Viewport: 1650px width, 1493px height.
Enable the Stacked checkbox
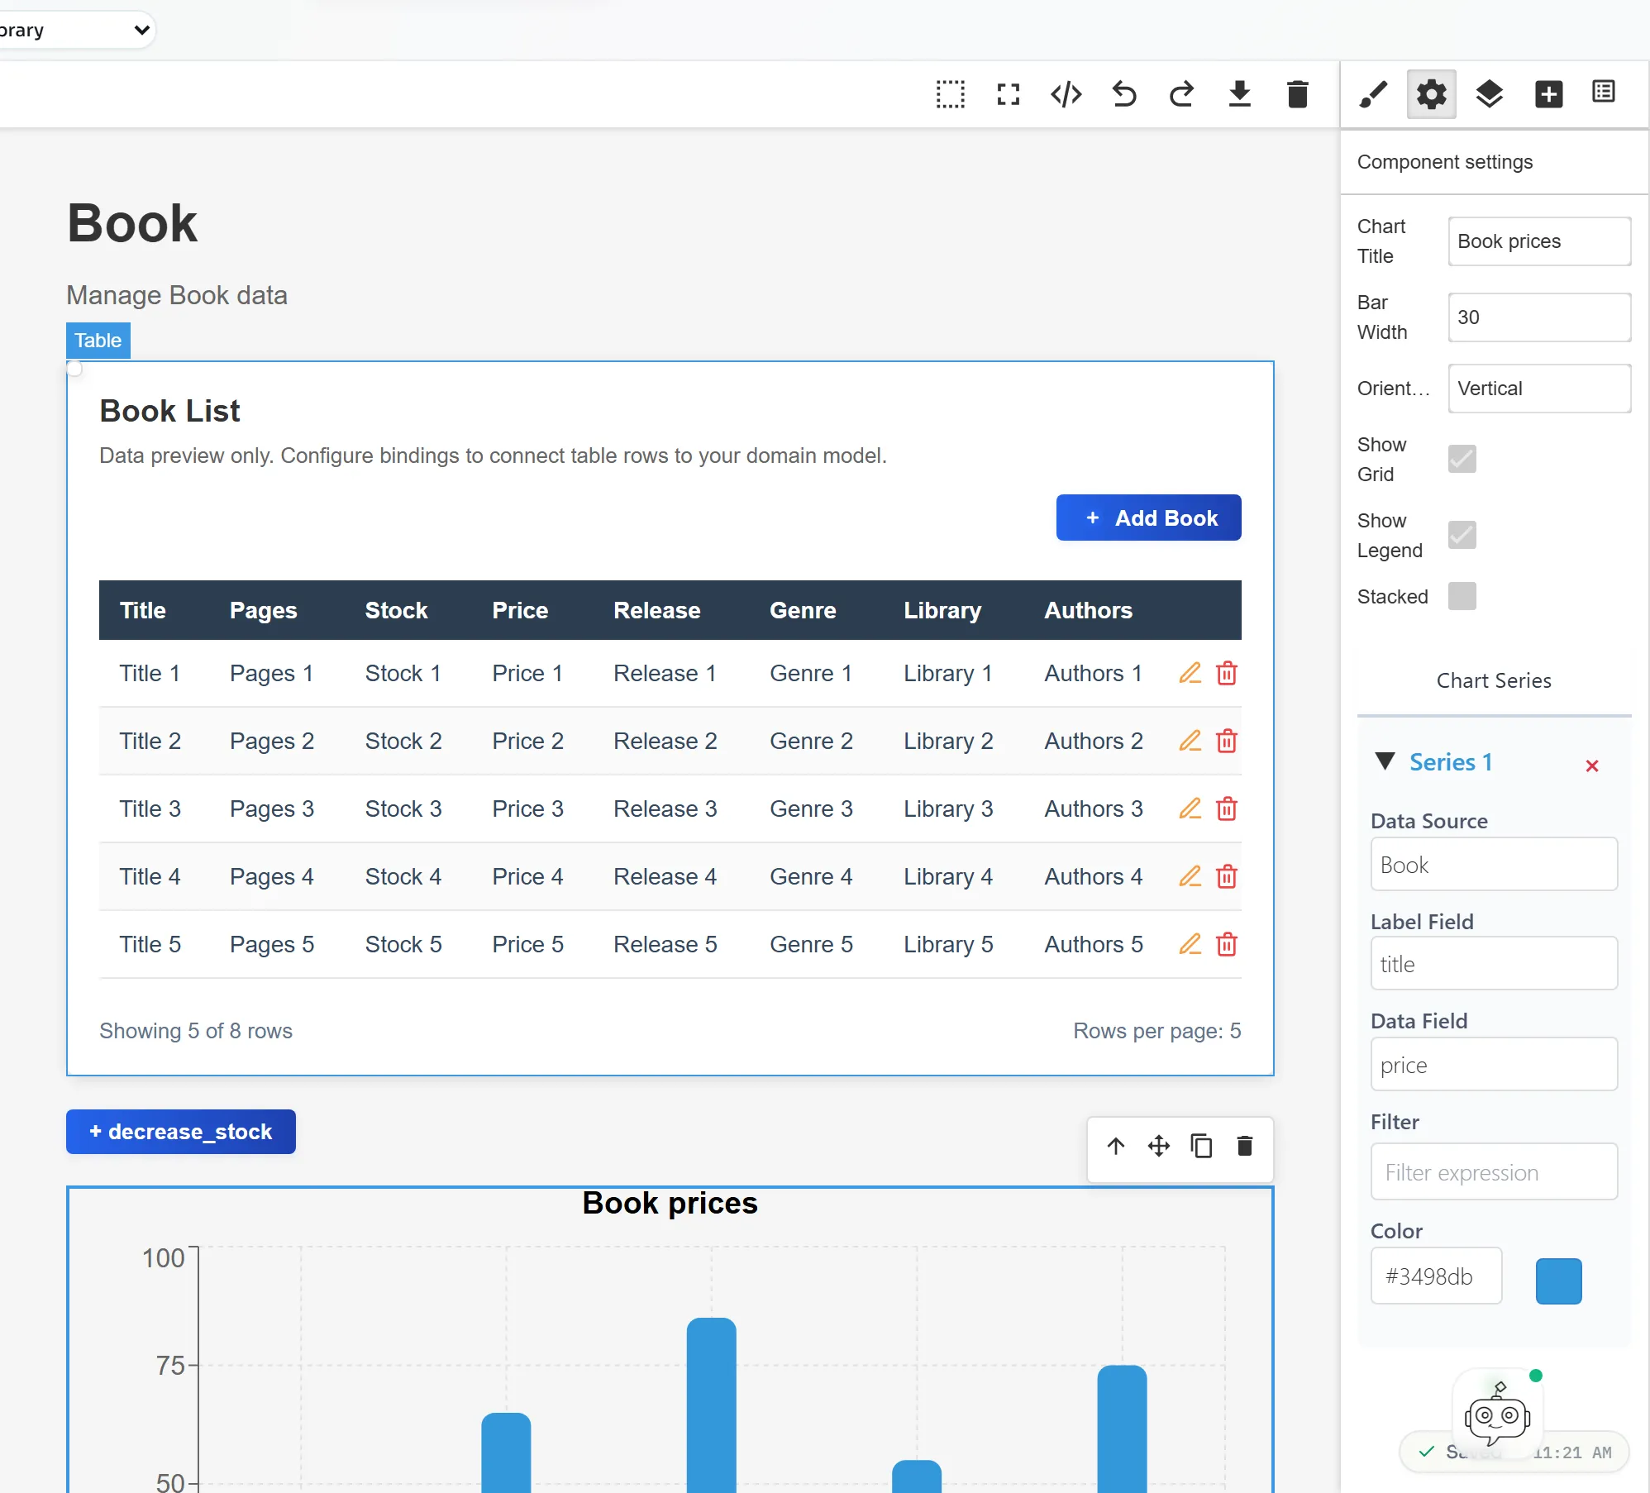(x=1462, y=596)
